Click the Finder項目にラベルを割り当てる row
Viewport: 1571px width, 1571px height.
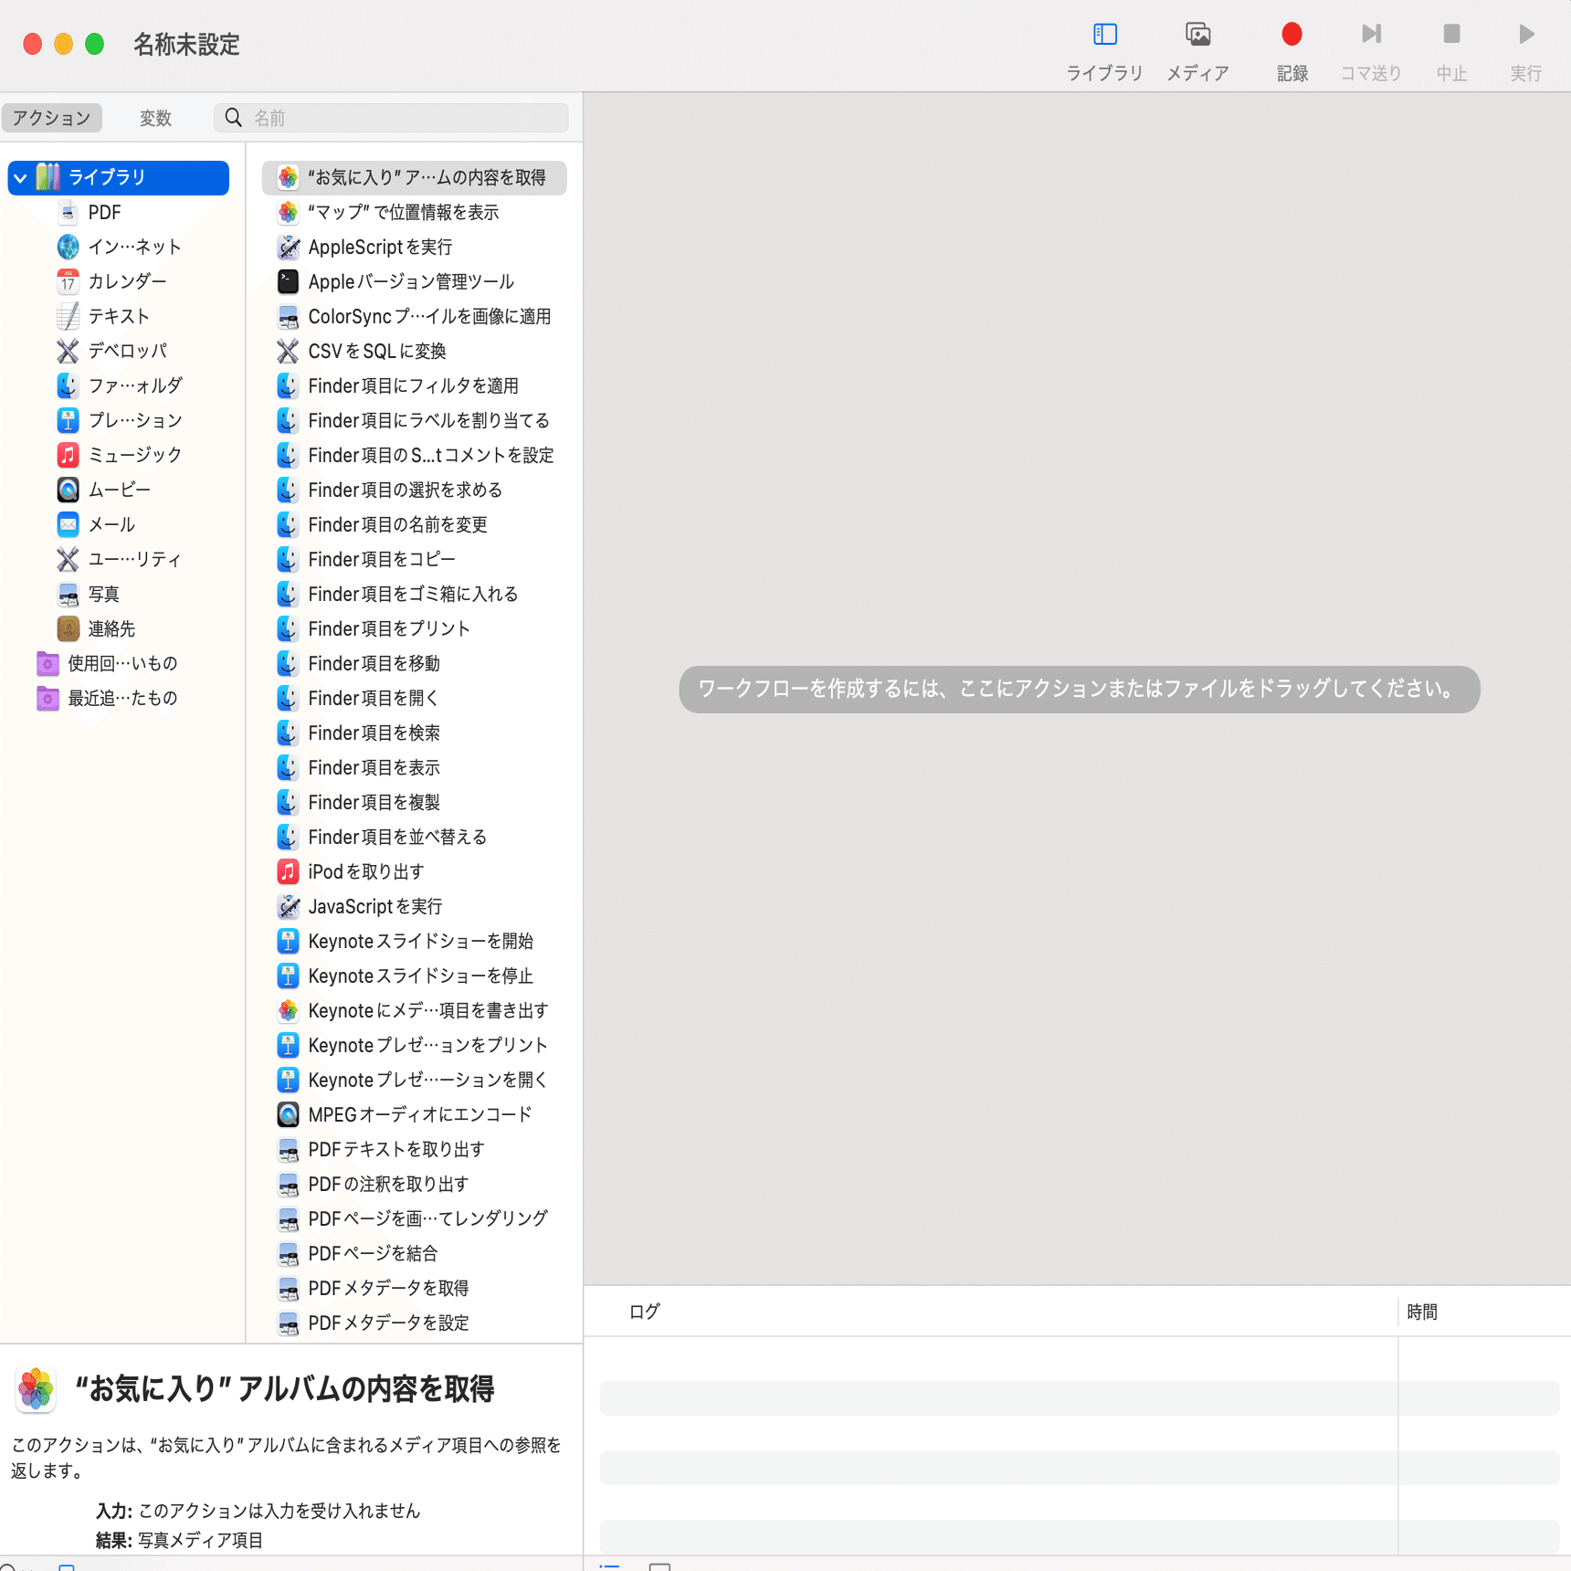pos(415,421)
